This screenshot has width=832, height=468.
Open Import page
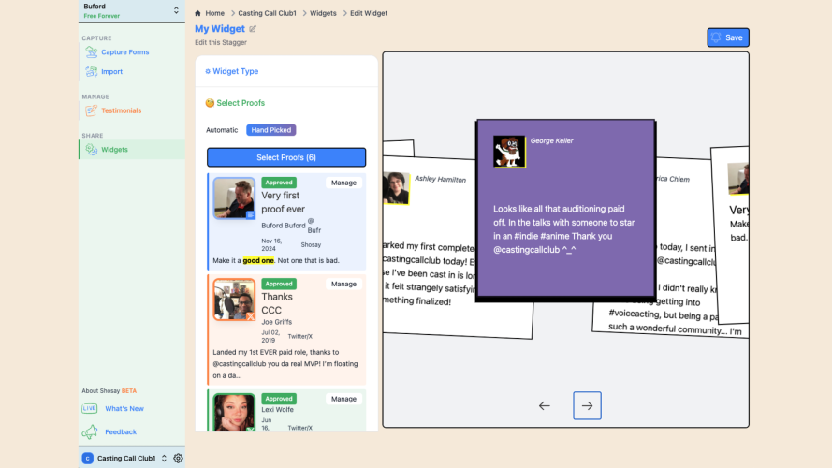112,72
